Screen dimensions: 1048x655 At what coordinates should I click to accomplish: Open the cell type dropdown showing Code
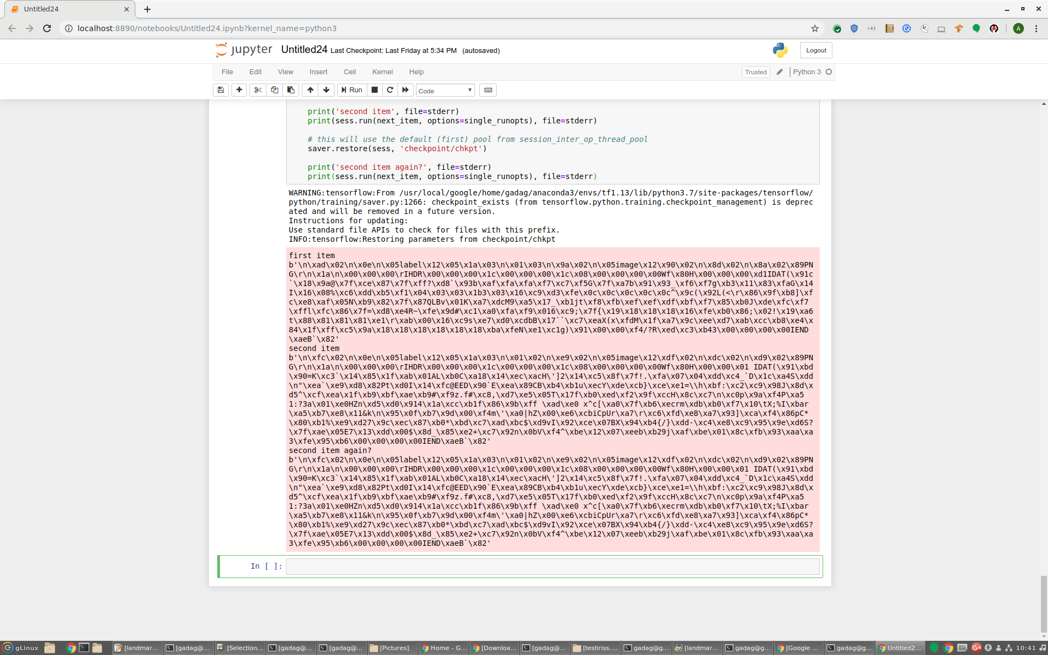coord(444,91)
